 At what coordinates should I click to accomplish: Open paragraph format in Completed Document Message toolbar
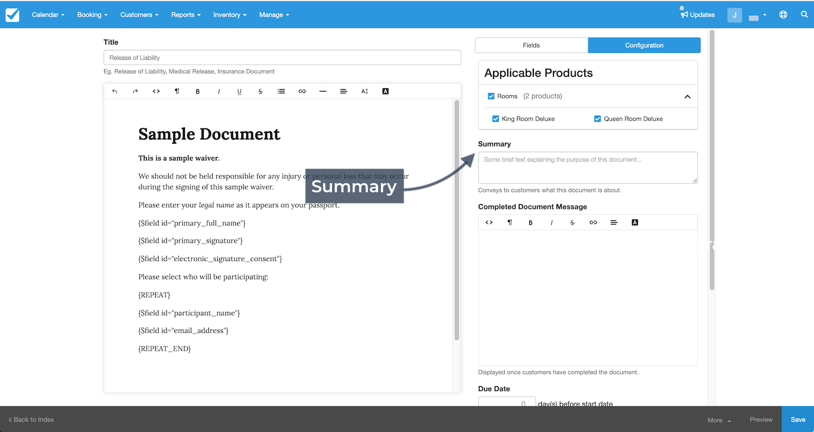click(510, 222)
